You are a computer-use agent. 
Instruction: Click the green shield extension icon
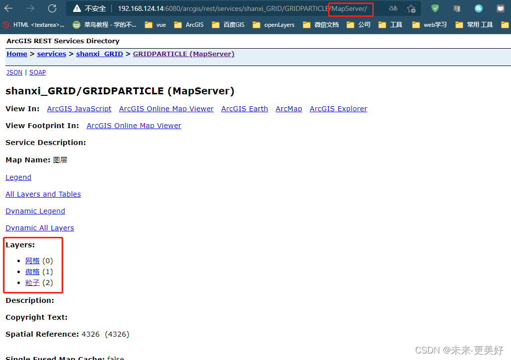(x=435, y=8)
